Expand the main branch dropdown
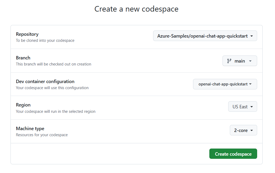 [240, 61]
